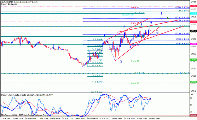197x120 pixels.
Task: Click the green wave label "4"
Action: pyautogui.click(x=168, y=18)
